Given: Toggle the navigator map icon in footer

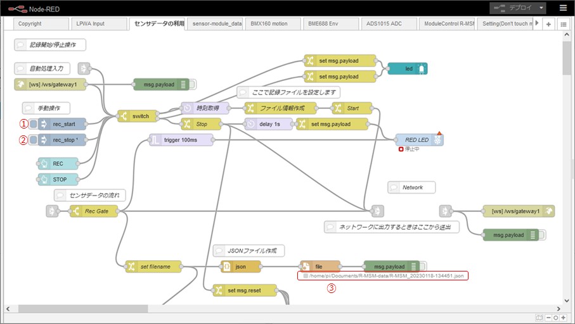Looking at the screenshot, I should pos(539,318).
